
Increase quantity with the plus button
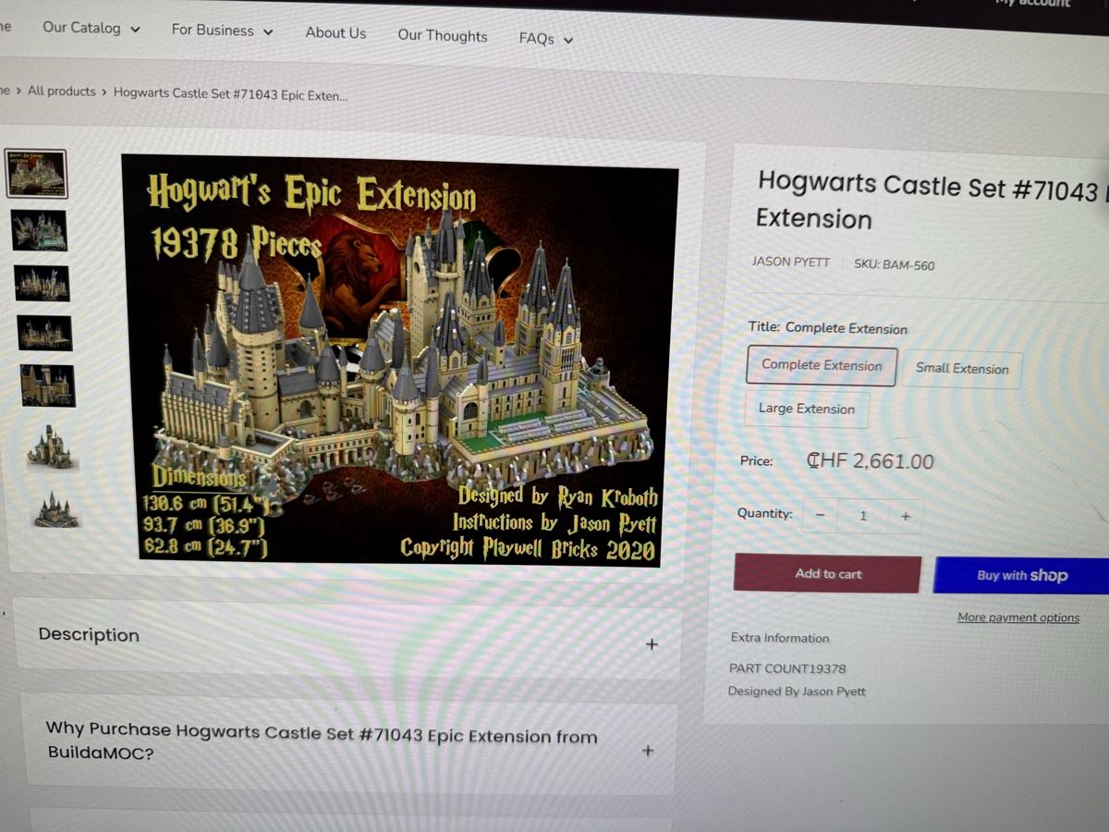click(x=905, y=517)
